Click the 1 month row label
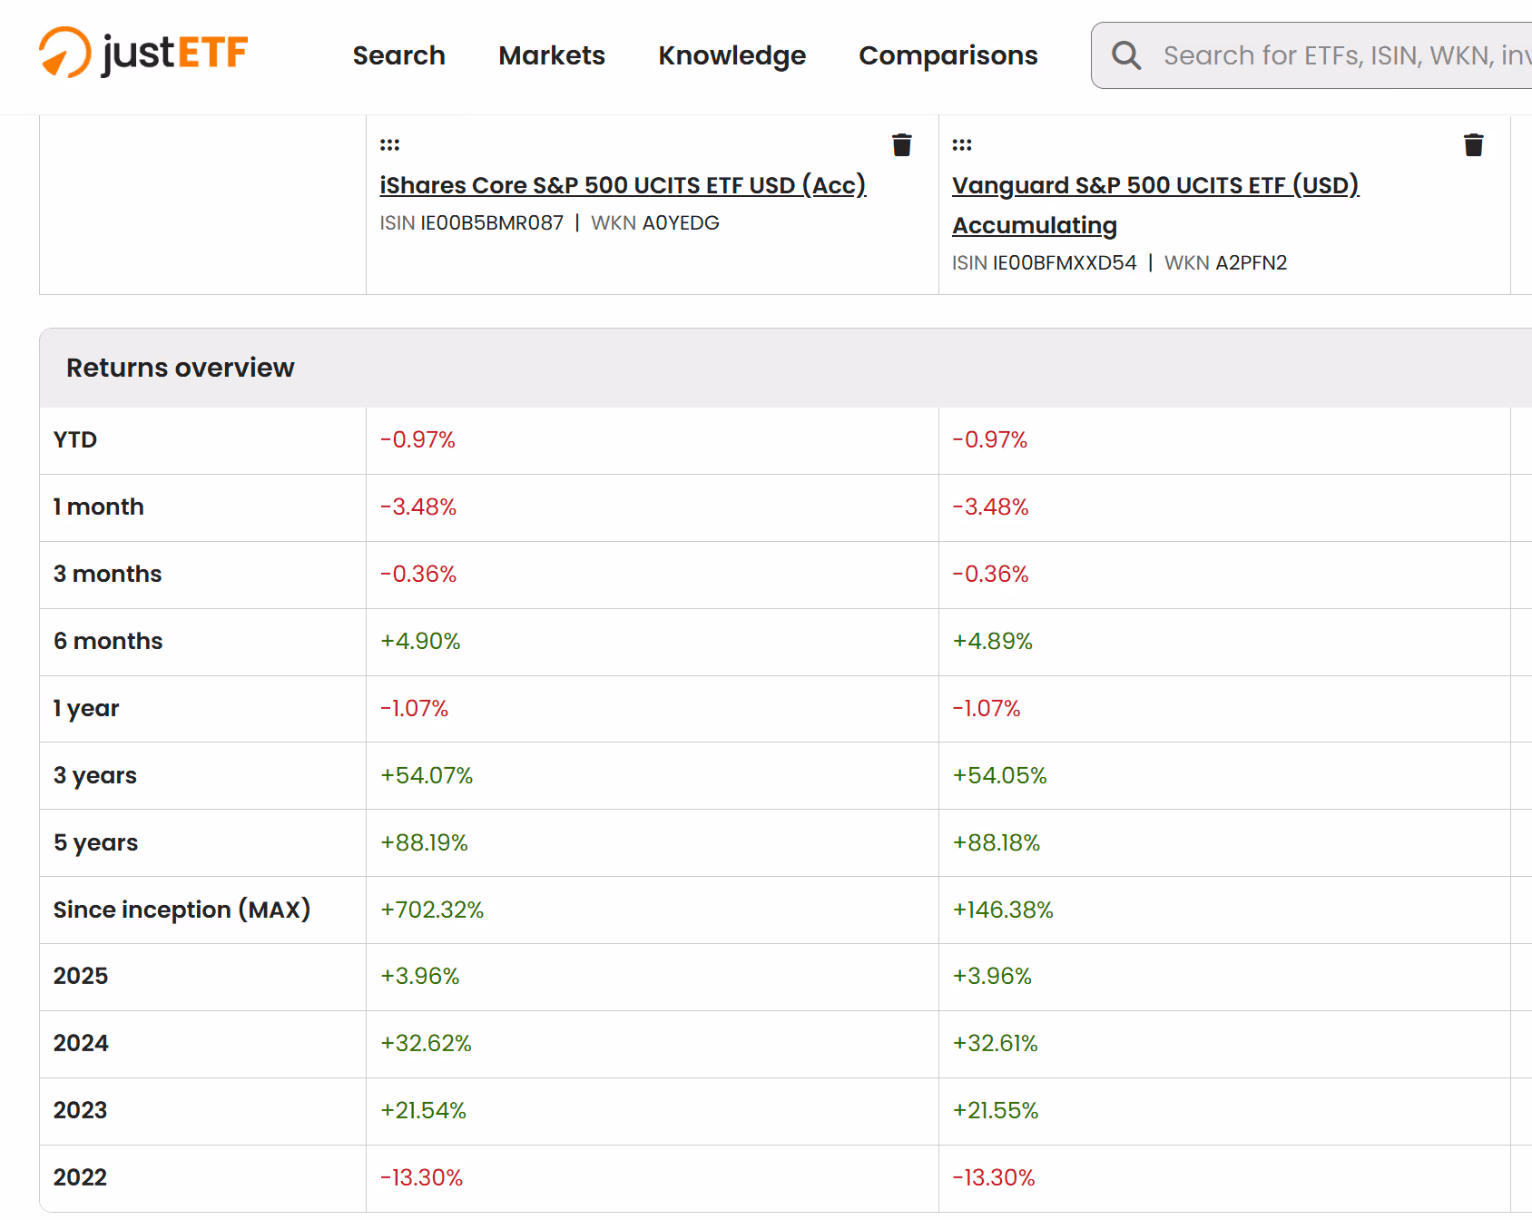Image resolution: width=1532 pixels, height=1220 pixels. pyautogui.click(x=98, y=507)
